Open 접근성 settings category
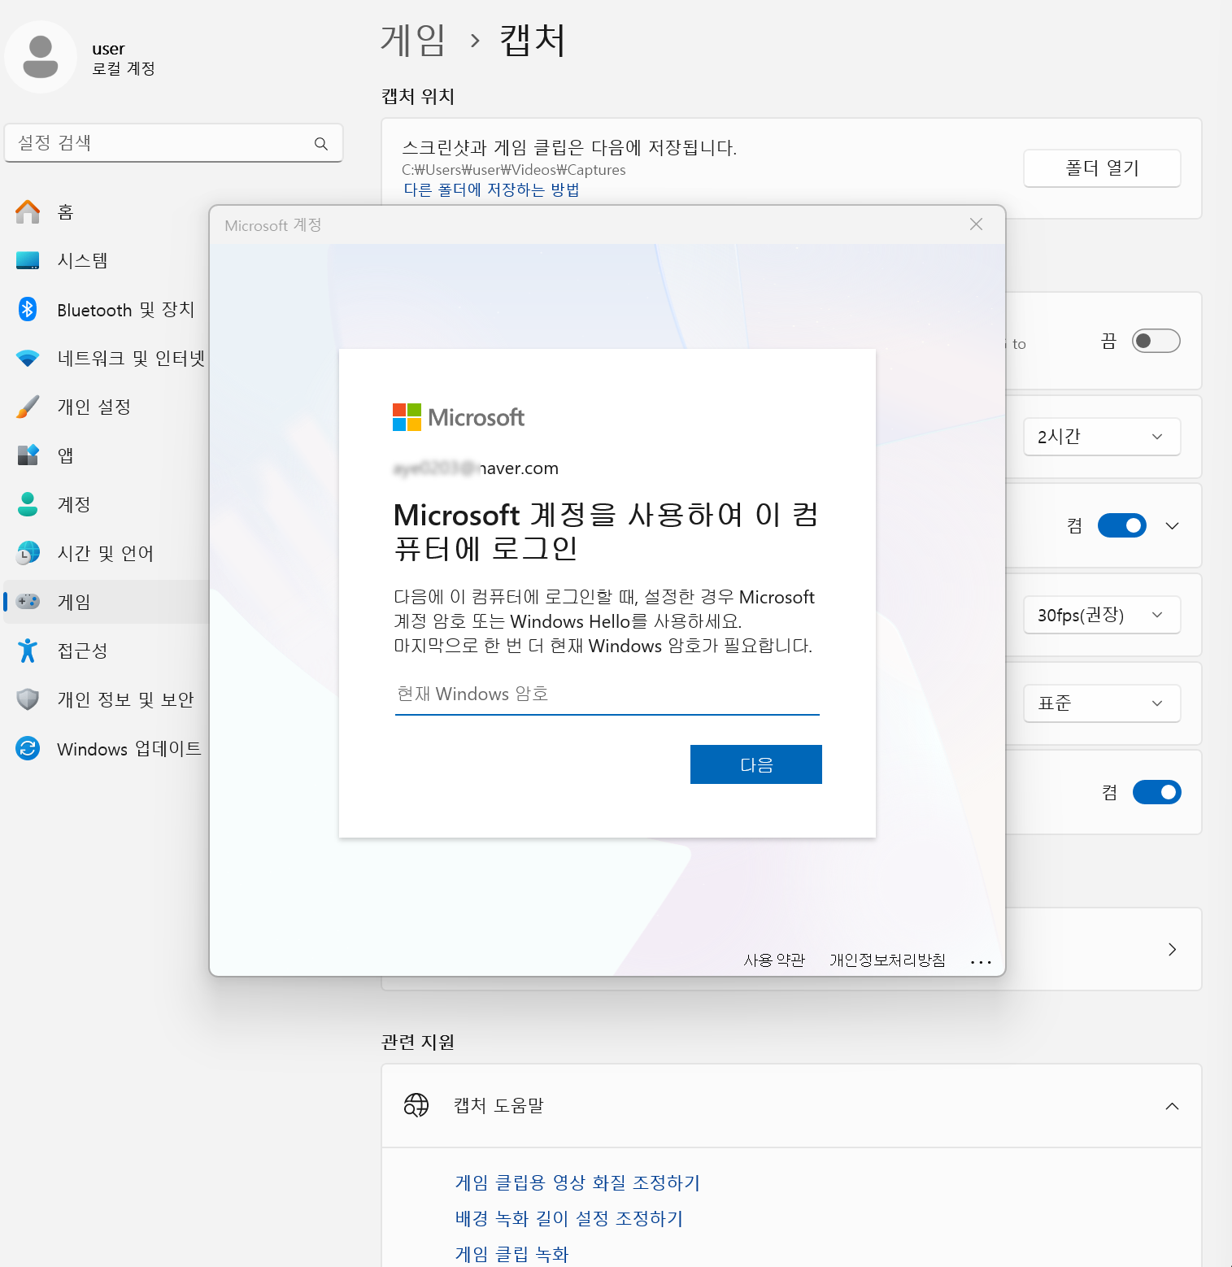 [106, 651]
